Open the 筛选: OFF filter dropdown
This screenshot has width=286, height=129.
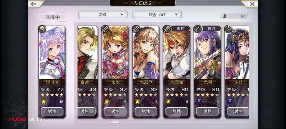pos(157,15)
